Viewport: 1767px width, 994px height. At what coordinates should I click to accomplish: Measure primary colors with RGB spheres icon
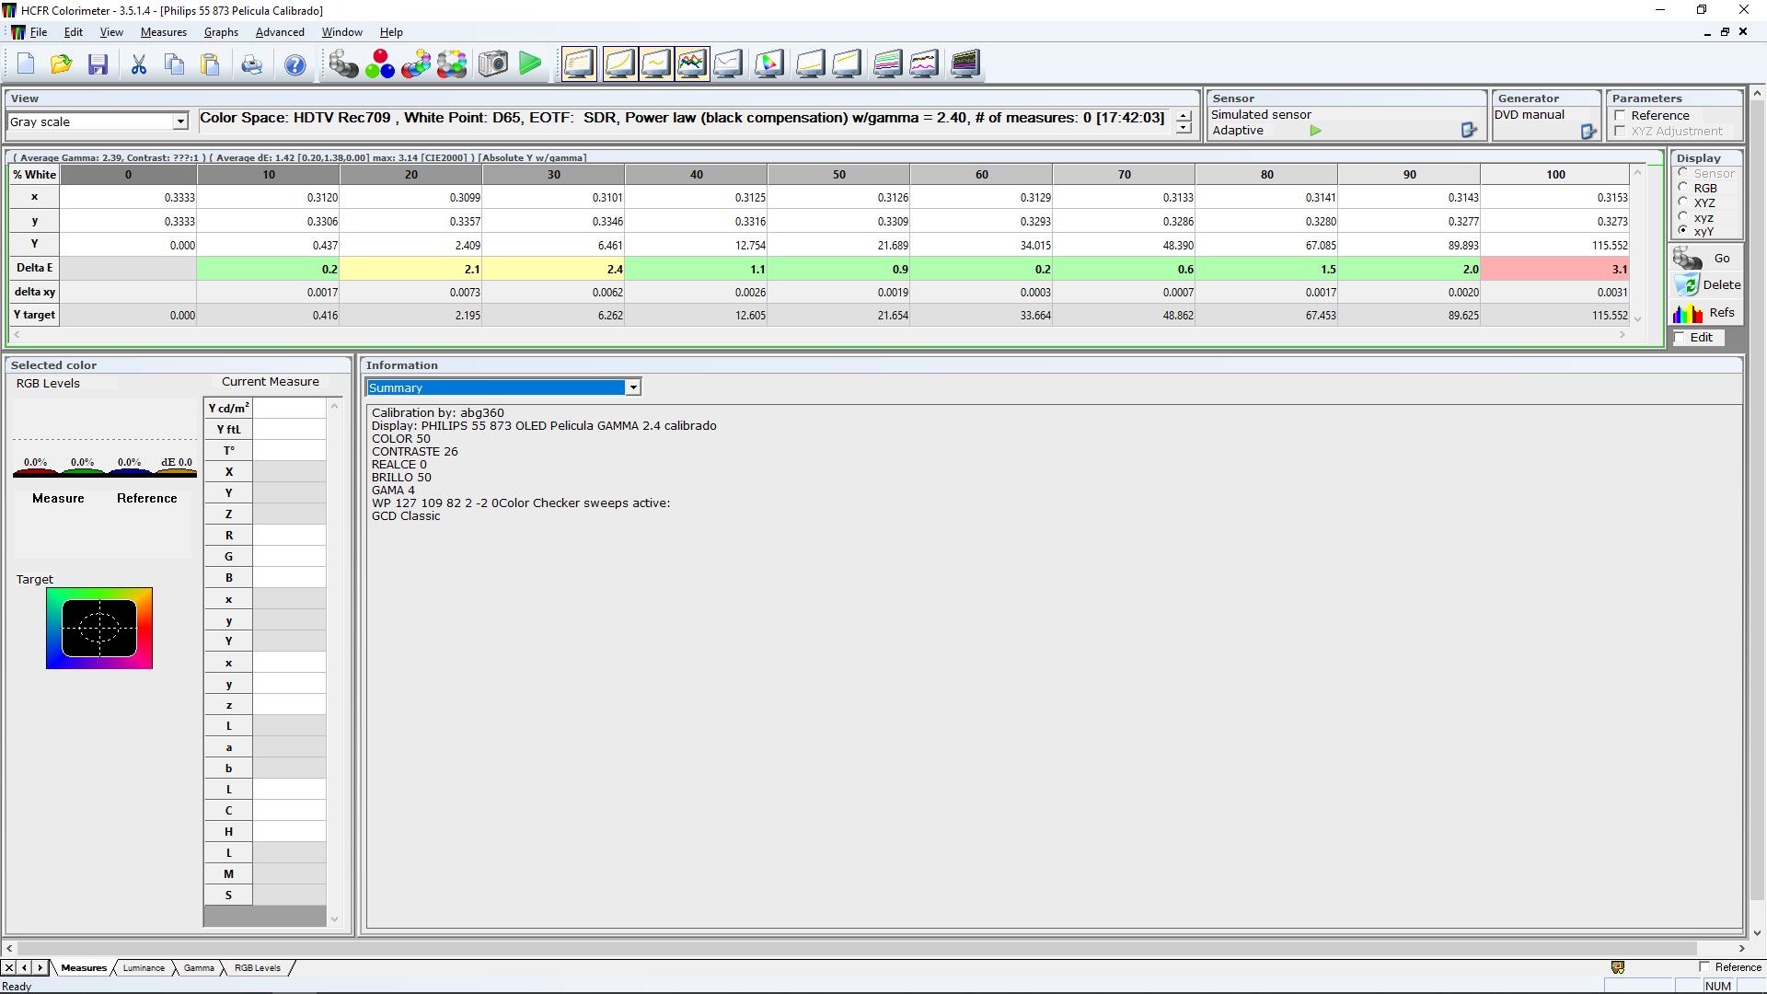click(x=380, y=64)
